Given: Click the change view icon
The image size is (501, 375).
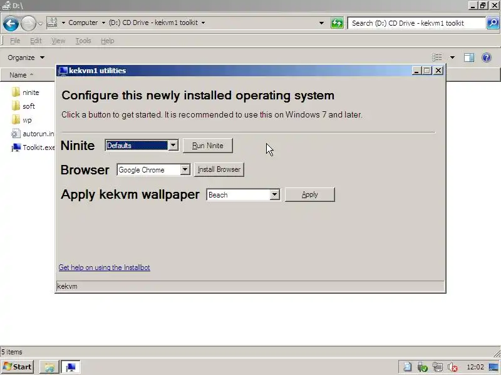Looking at the screenshot, I should pos(436,57).
